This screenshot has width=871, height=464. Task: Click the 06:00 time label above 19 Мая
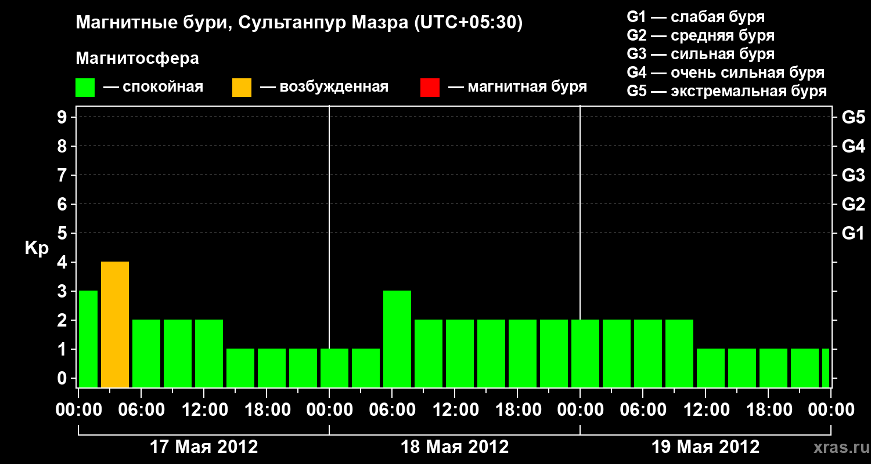643,410
